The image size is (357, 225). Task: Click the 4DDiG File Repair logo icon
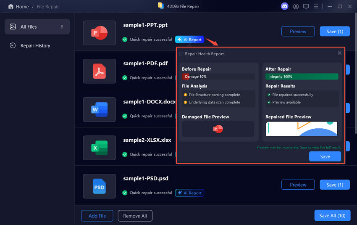(x=161, y=6)
